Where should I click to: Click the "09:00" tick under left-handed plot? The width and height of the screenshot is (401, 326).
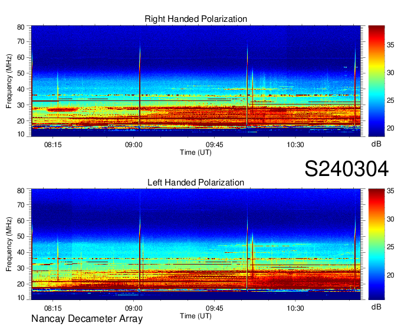(133, 308)
